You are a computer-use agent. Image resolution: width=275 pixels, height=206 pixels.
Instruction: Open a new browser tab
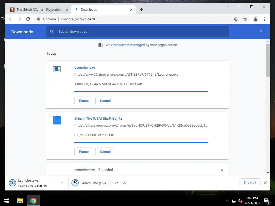pos(142,10)
